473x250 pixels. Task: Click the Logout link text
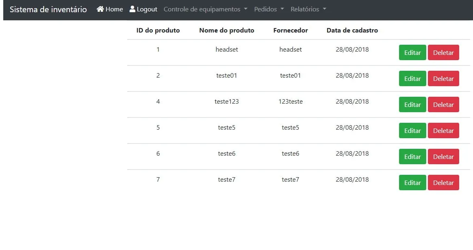tap(147, 9)
